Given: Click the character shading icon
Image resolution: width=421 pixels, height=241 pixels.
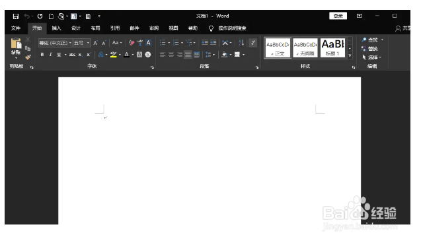Looking at the screenshot, I should [x=139, y=55].
